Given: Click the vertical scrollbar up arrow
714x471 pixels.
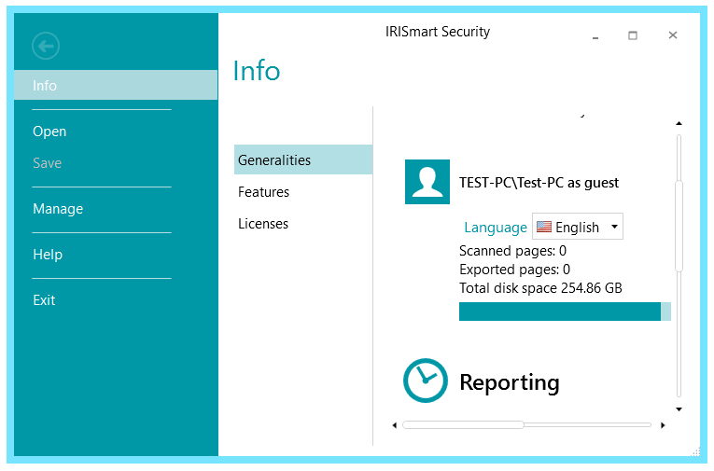Looking at the screenshot, I should [679, 123].
